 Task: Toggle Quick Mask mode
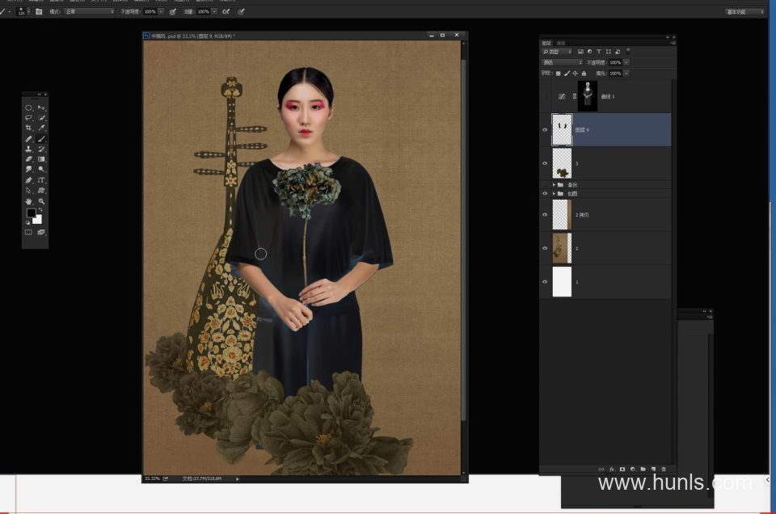[x=29, y=232]
